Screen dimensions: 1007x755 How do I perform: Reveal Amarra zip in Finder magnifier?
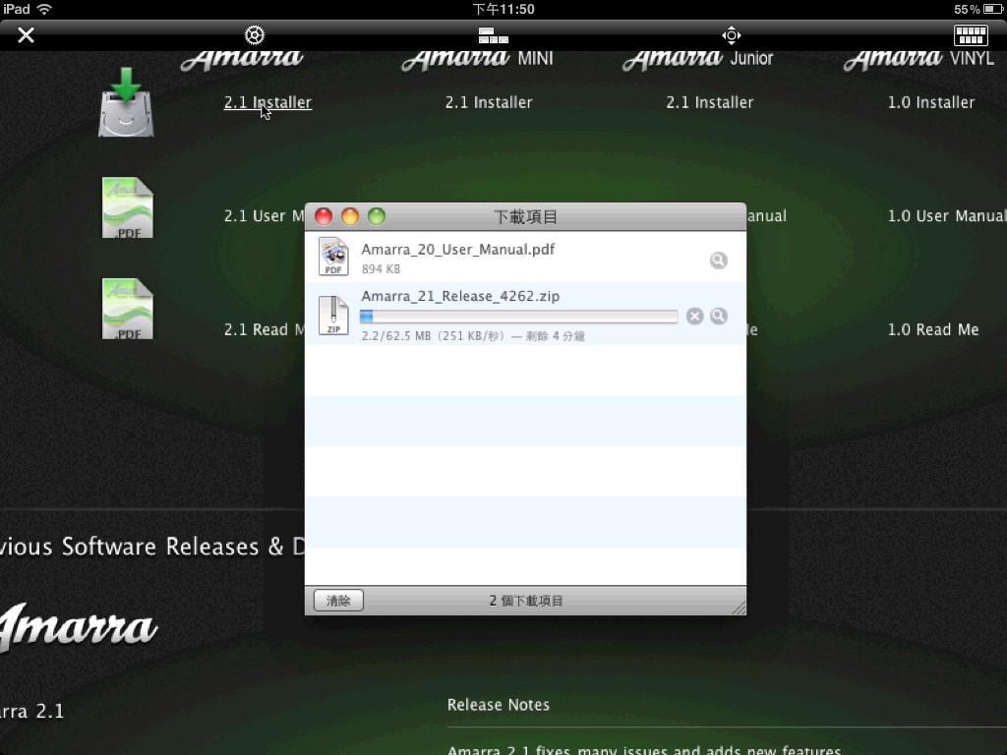[x=719, y=316]
